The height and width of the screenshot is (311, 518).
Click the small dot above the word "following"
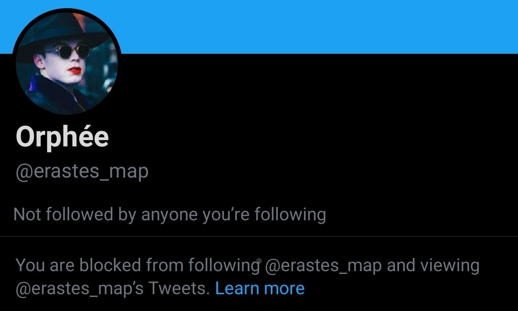point(259,261)
